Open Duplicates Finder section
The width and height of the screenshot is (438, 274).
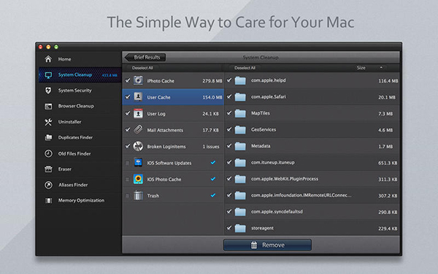(x=75, y=137)
